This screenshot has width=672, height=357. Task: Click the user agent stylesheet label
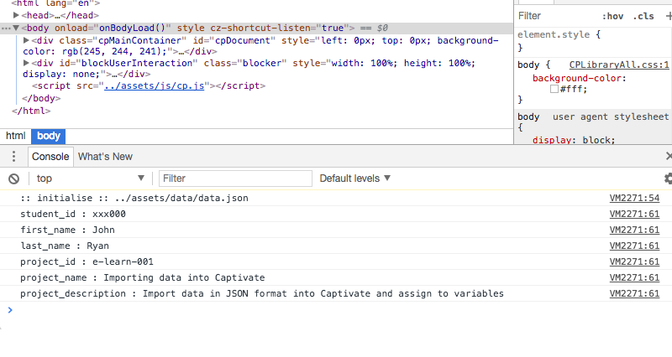pos(611,116)
